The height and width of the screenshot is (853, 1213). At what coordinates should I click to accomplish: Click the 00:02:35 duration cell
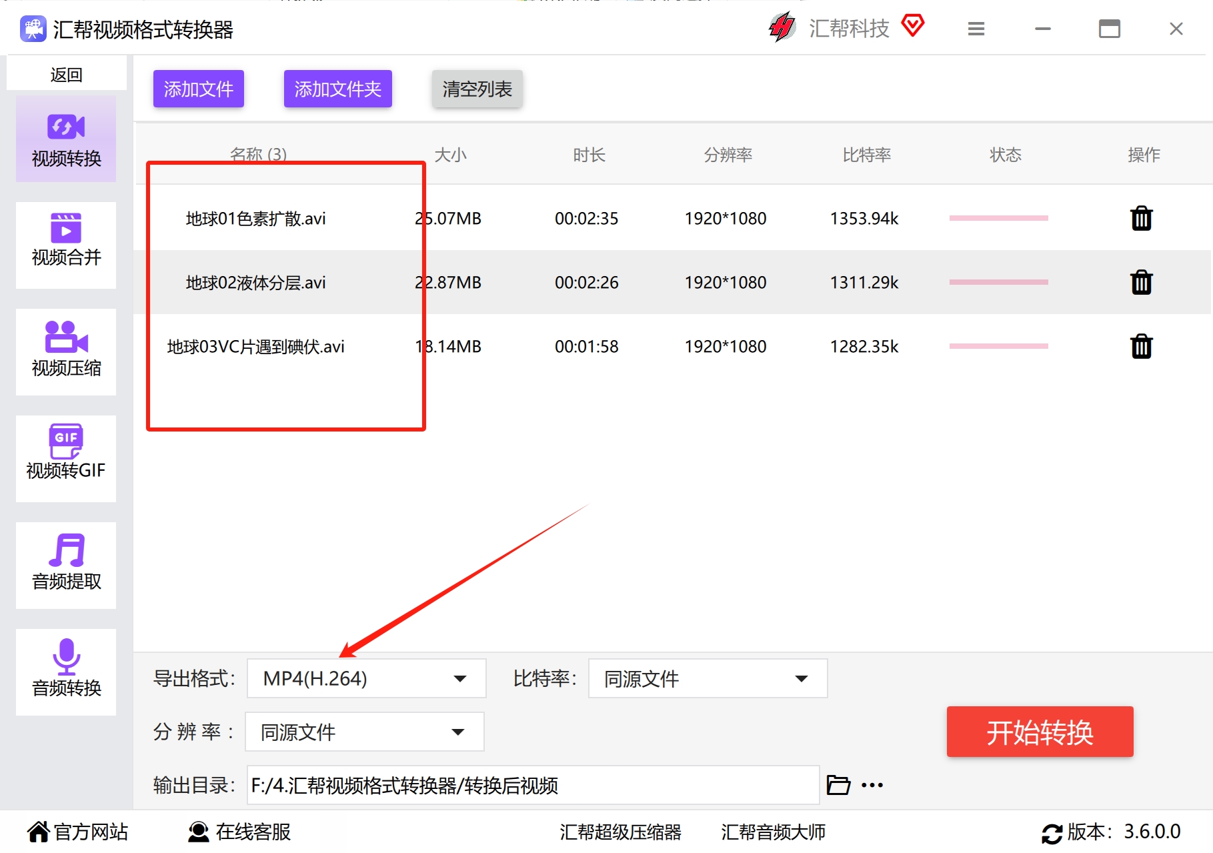(x=586, y=218)
